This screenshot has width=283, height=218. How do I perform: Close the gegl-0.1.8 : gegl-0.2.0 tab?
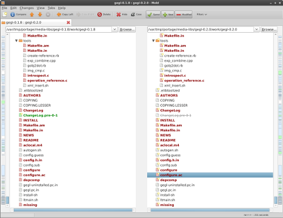pyautogui.click(x=68, y=23)
